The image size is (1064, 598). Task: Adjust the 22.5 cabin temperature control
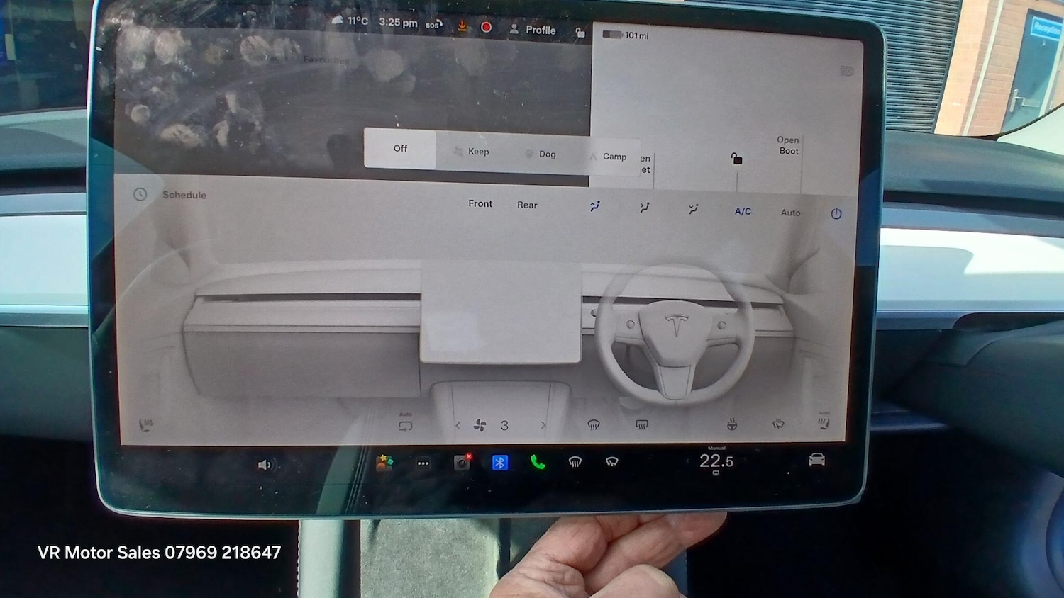(x=715, y=461)
